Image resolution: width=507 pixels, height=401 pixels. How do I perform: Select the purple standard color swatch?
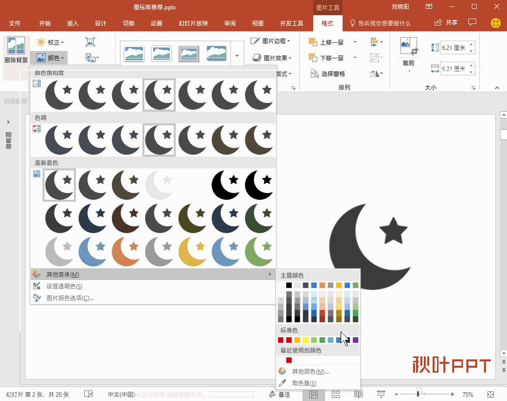355,340
